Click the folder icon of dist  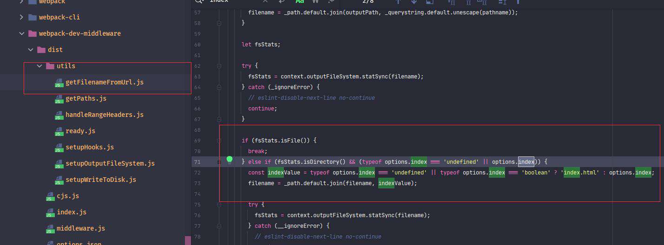coord(41,50)
